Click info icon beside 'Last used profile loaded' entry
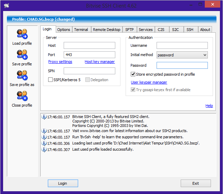The width and height of the screenshot is (223, 194). pos(44,150)
